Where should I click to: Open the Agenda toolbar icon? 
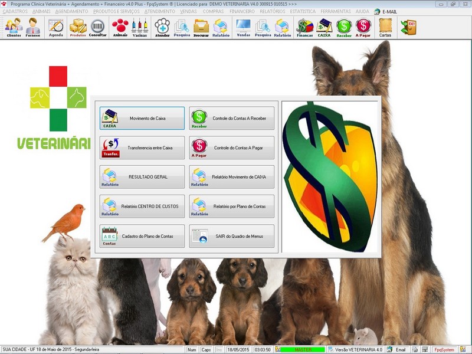point(56,27)
